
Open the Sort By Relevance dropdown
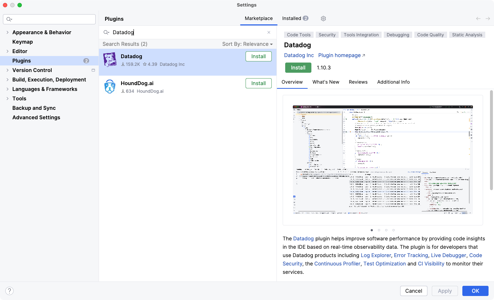(x=247, y=44)
